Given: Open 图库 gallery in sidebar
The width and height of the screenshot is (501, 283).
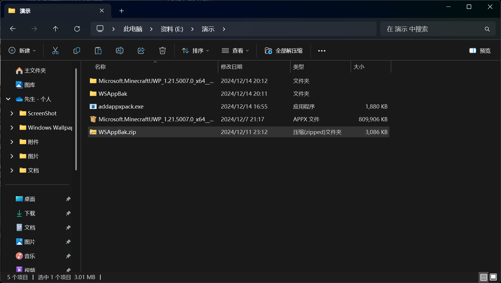Looking at the screenshot, I should [x=26, y=85].
